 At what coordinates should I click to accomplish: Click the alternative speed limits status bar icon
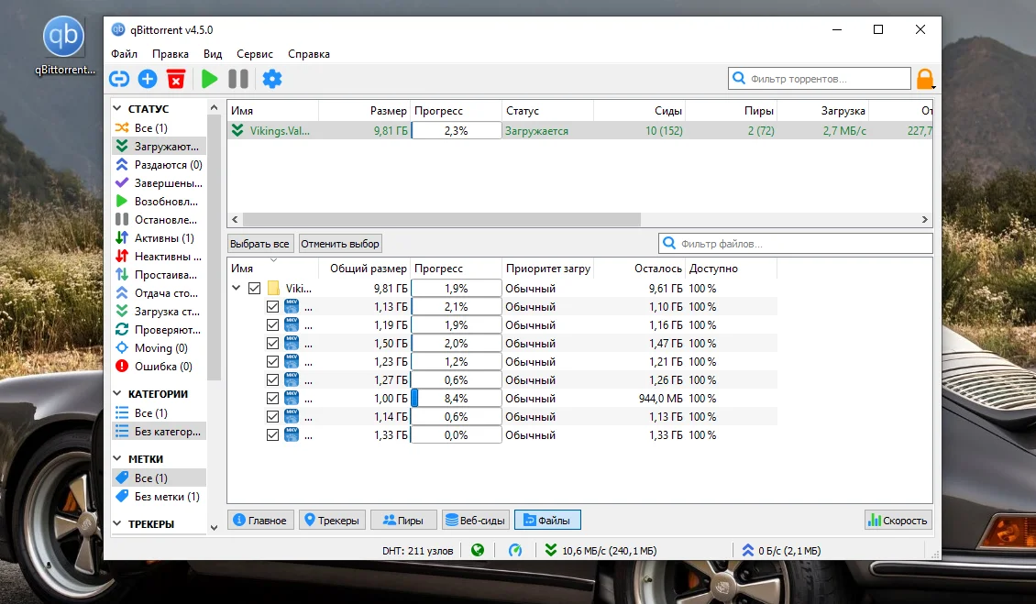tap(515, 550)
